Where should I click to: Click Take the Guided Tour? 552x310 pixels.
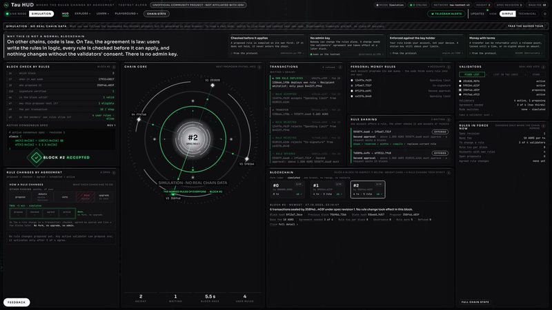coord(526,26)
